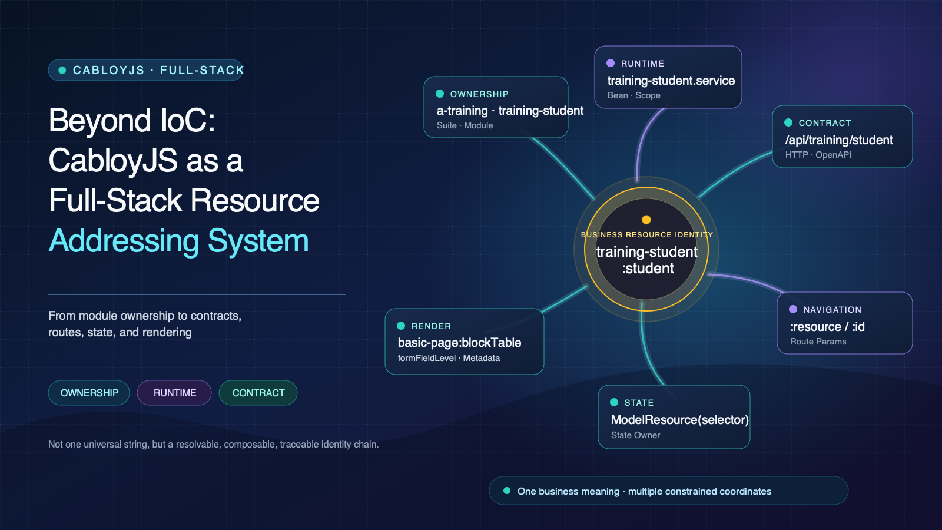
Task: Click the OWNERSHIP pill tag
Action: (89, 393)
